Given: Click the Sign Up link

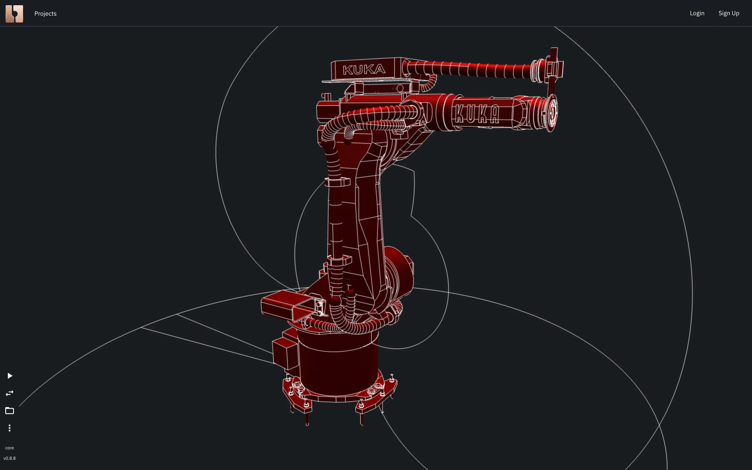Looking at the screenshot, I should click(728, 13).
